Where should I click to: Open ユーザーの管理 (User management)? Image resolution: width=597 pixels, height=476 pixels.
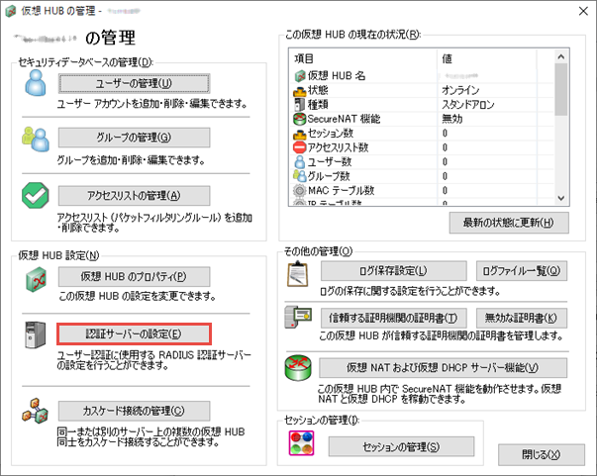[x=135, y=83]
